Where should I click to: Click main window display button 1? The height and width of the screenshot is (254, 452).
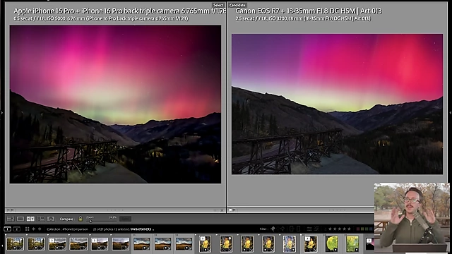point(7,229)
